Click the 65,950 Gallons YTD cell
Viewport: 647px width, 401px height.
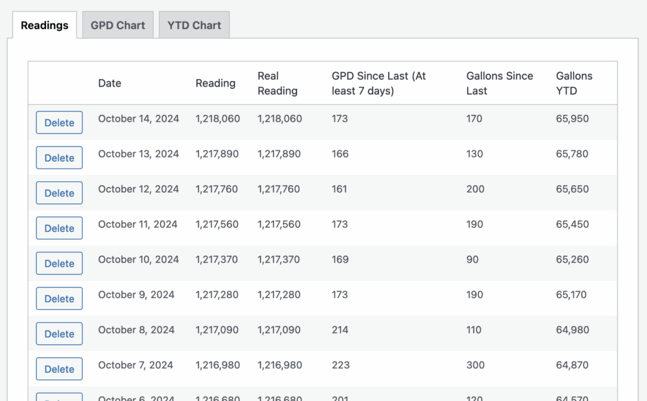tap(572, 119)
